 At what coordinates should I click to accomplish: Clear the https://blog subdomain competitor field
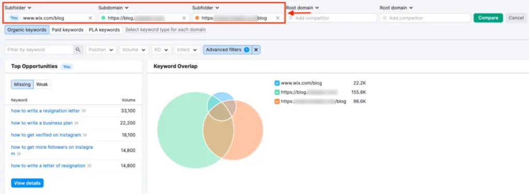coord(184,18)
